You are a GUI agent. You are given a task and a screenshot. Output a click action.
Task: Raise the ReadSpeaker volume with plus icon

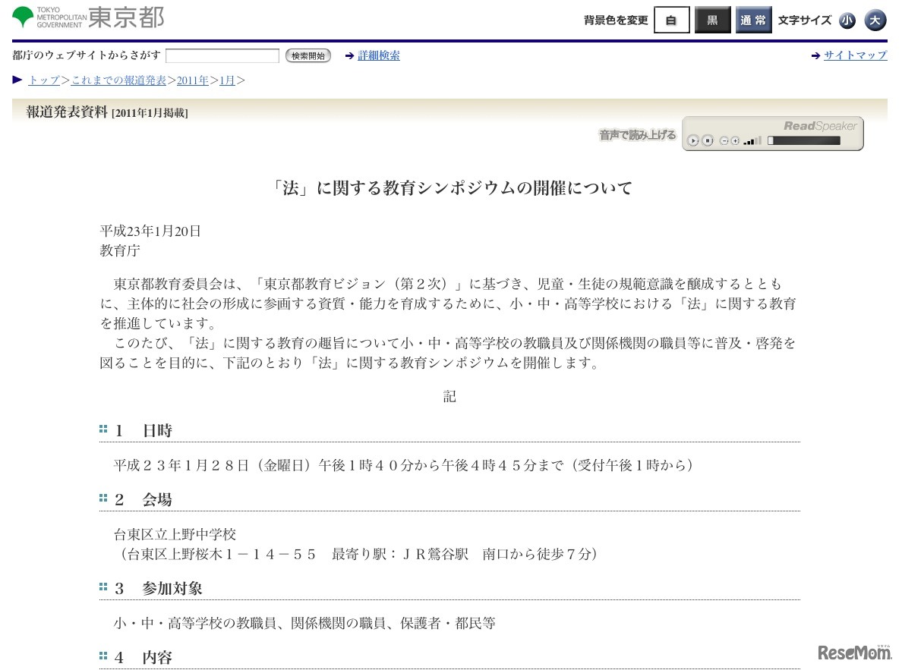coord(735,141)
